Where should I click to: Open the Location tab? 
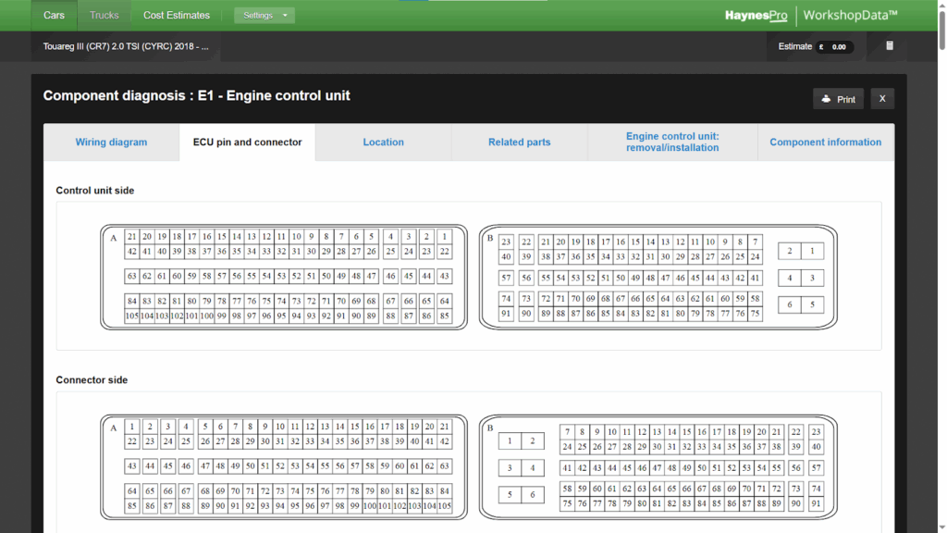(383, 143)
